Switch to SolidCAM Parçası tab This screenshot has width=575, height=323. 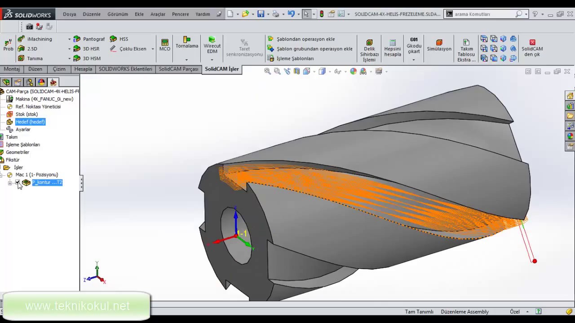tap(178, 69)
